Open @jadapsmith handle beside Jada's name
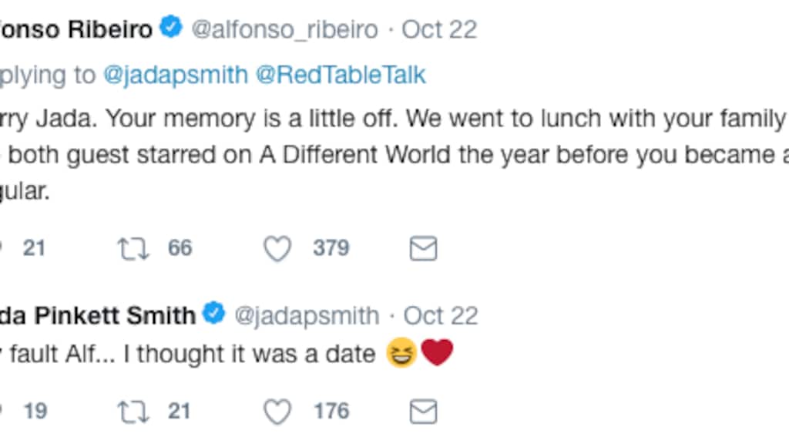Screen dimensions: 789x444 (x=307, y=315)
